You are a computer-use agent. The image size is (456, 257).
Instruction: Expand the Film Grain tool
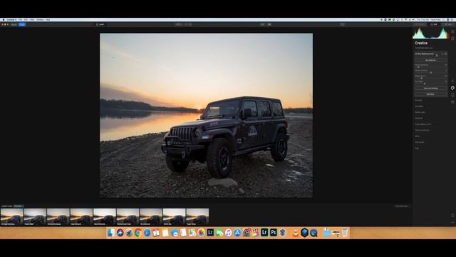pos(420,142)
